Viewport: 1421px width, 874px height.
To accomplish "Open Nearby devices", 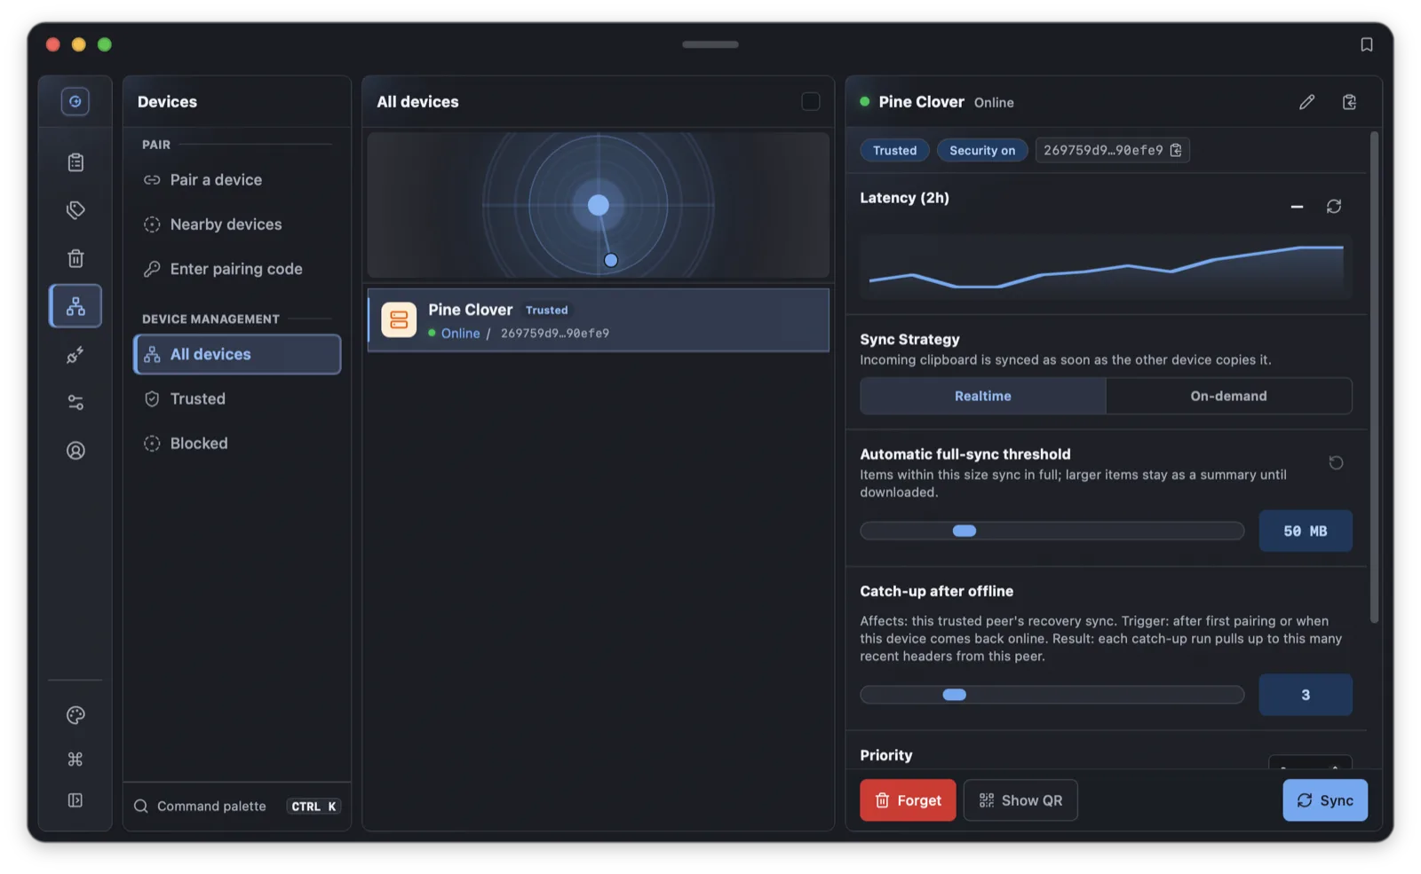I will tap(237, 224).
